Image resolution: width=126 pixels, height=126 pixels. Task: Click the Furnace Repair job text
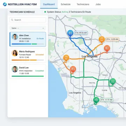click(x=25, y=55)
